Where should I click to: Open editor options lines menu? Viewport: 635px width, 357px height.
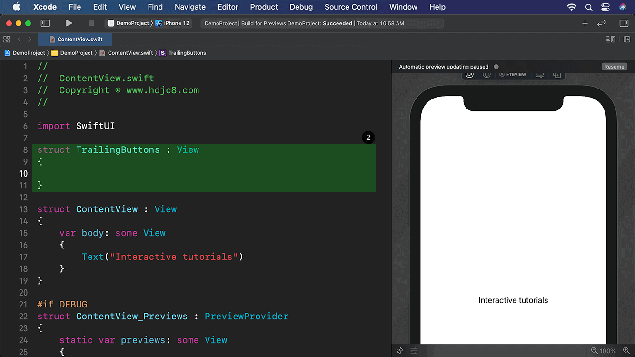click(611, 39)
